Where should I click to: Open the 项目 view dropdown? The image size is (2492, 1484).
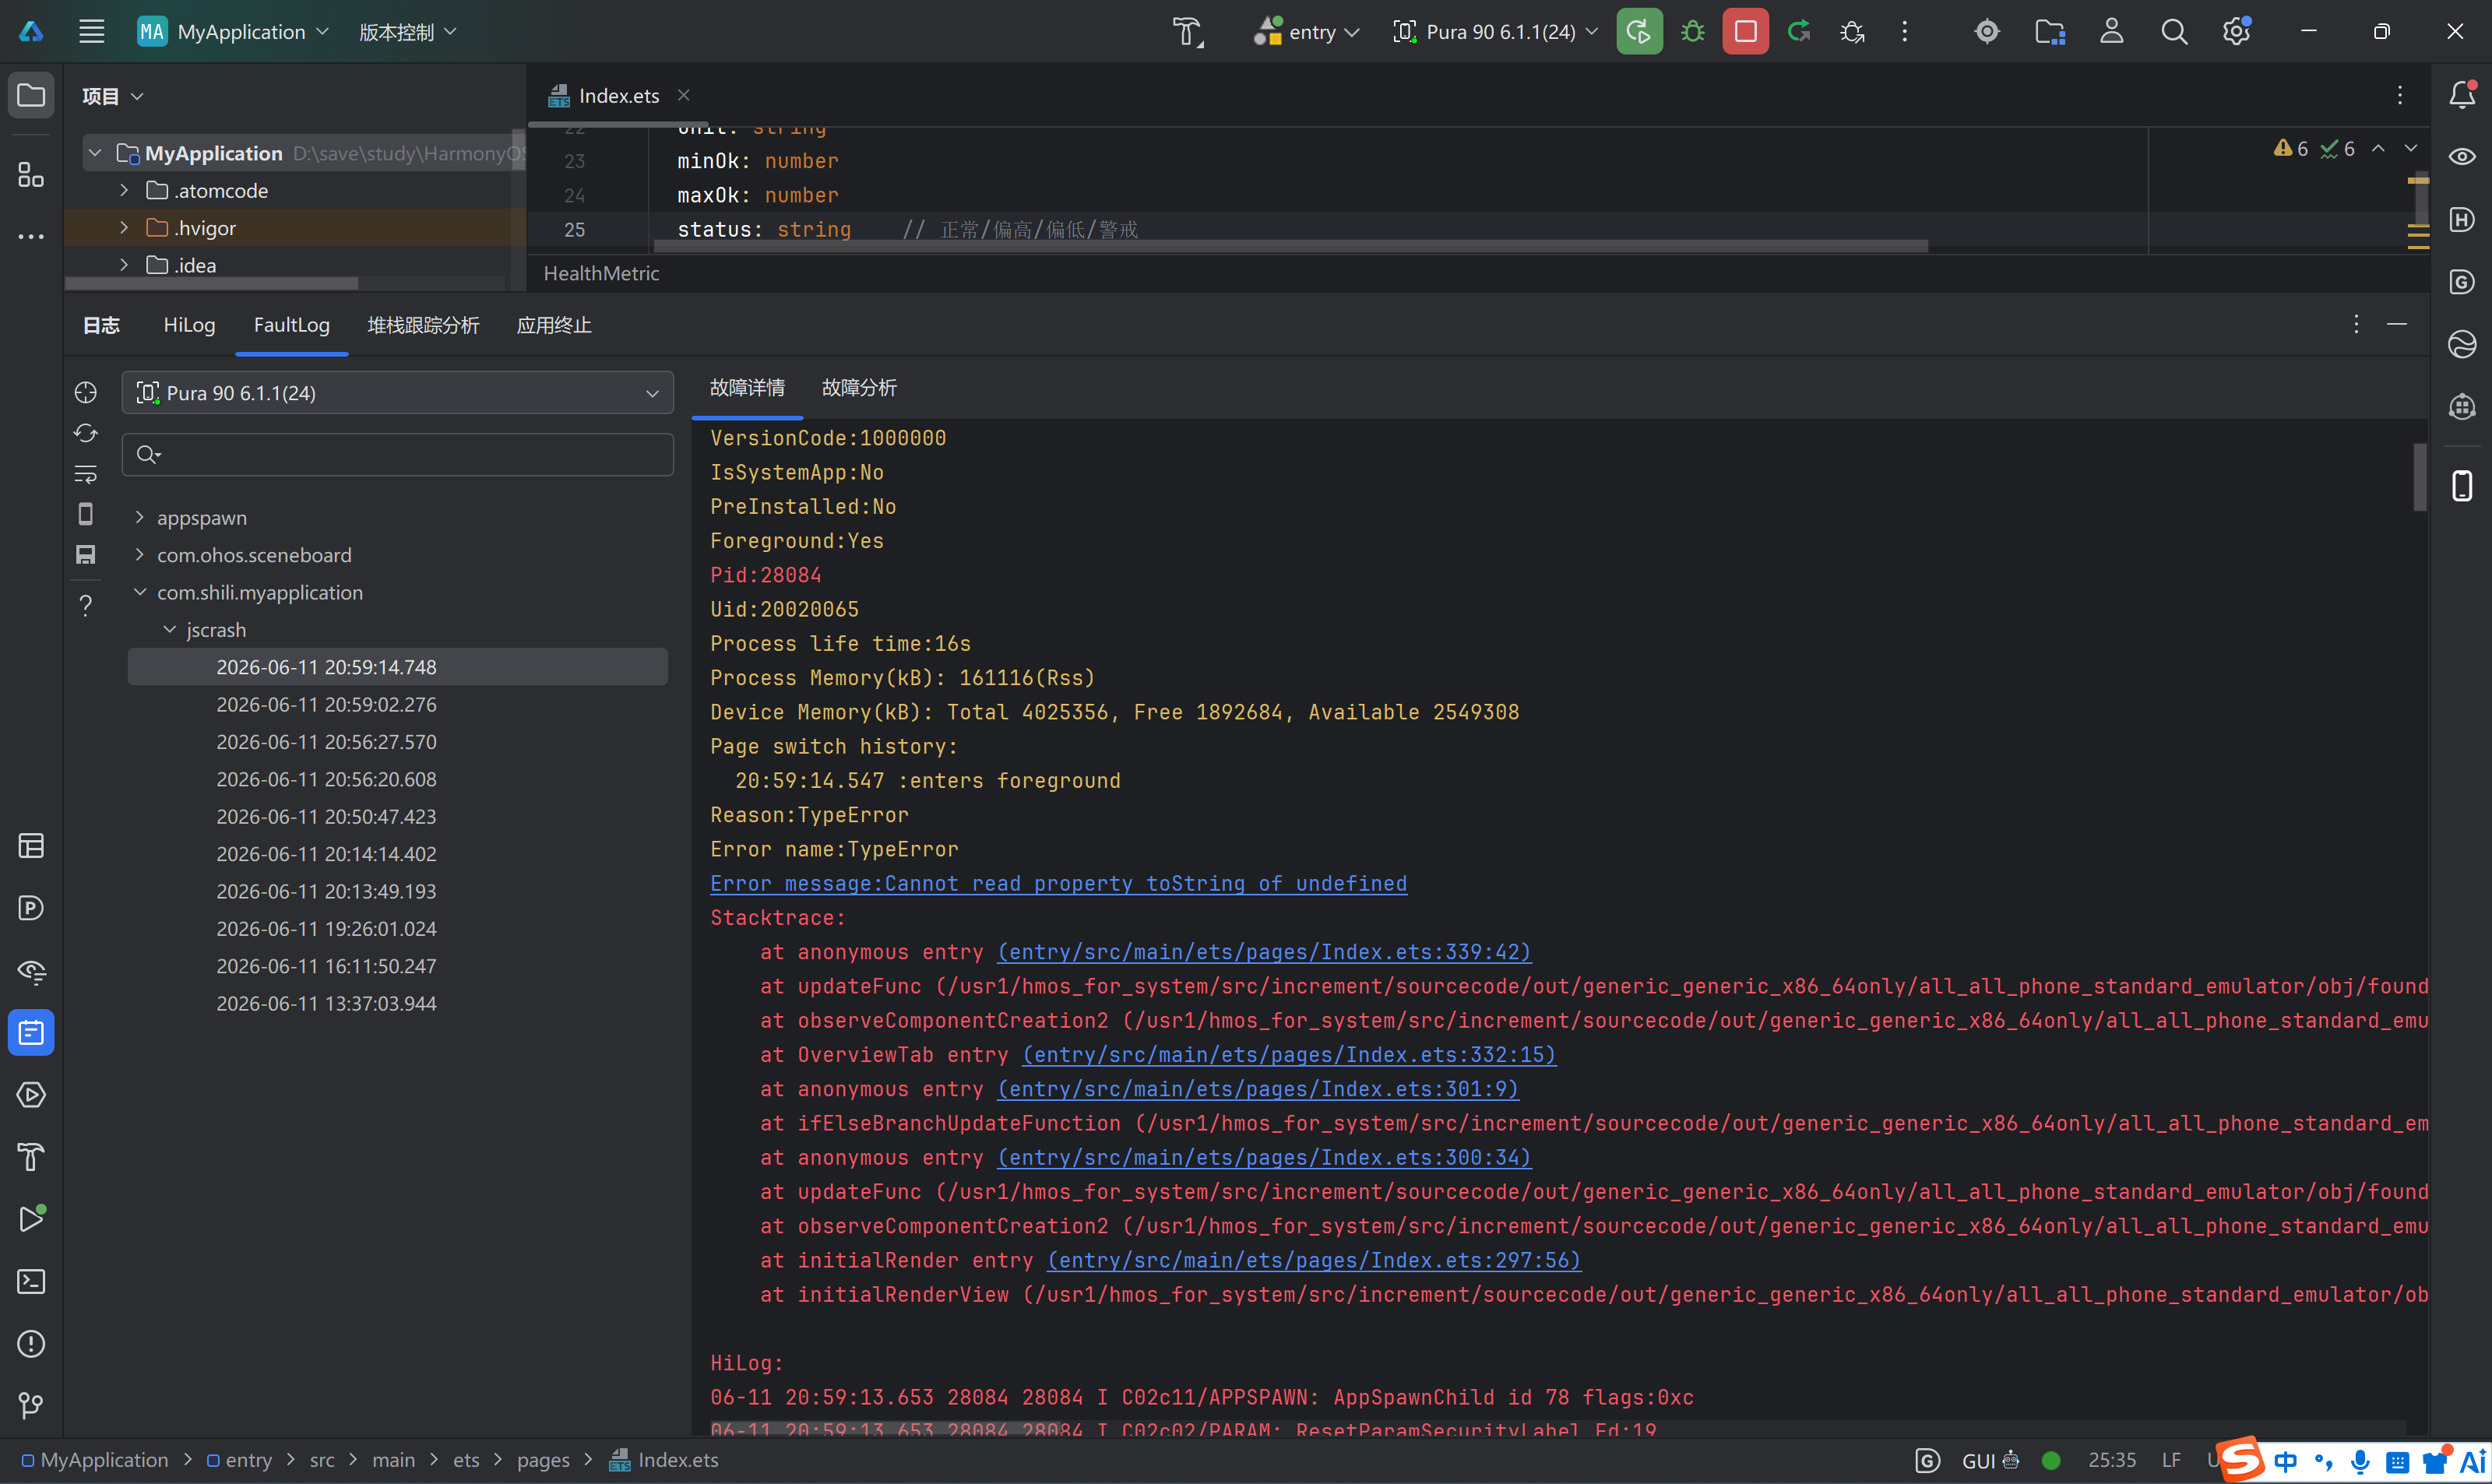tap(112, 96)
